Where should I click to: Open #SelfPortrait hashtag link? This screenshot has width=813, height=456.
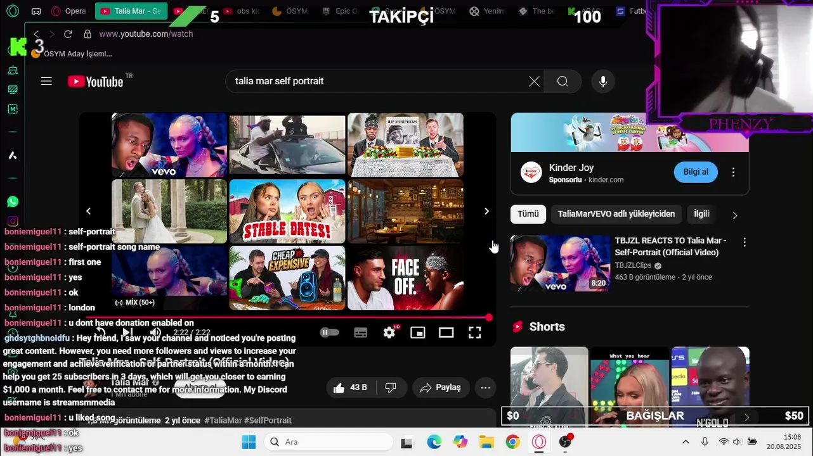(268, 421)
